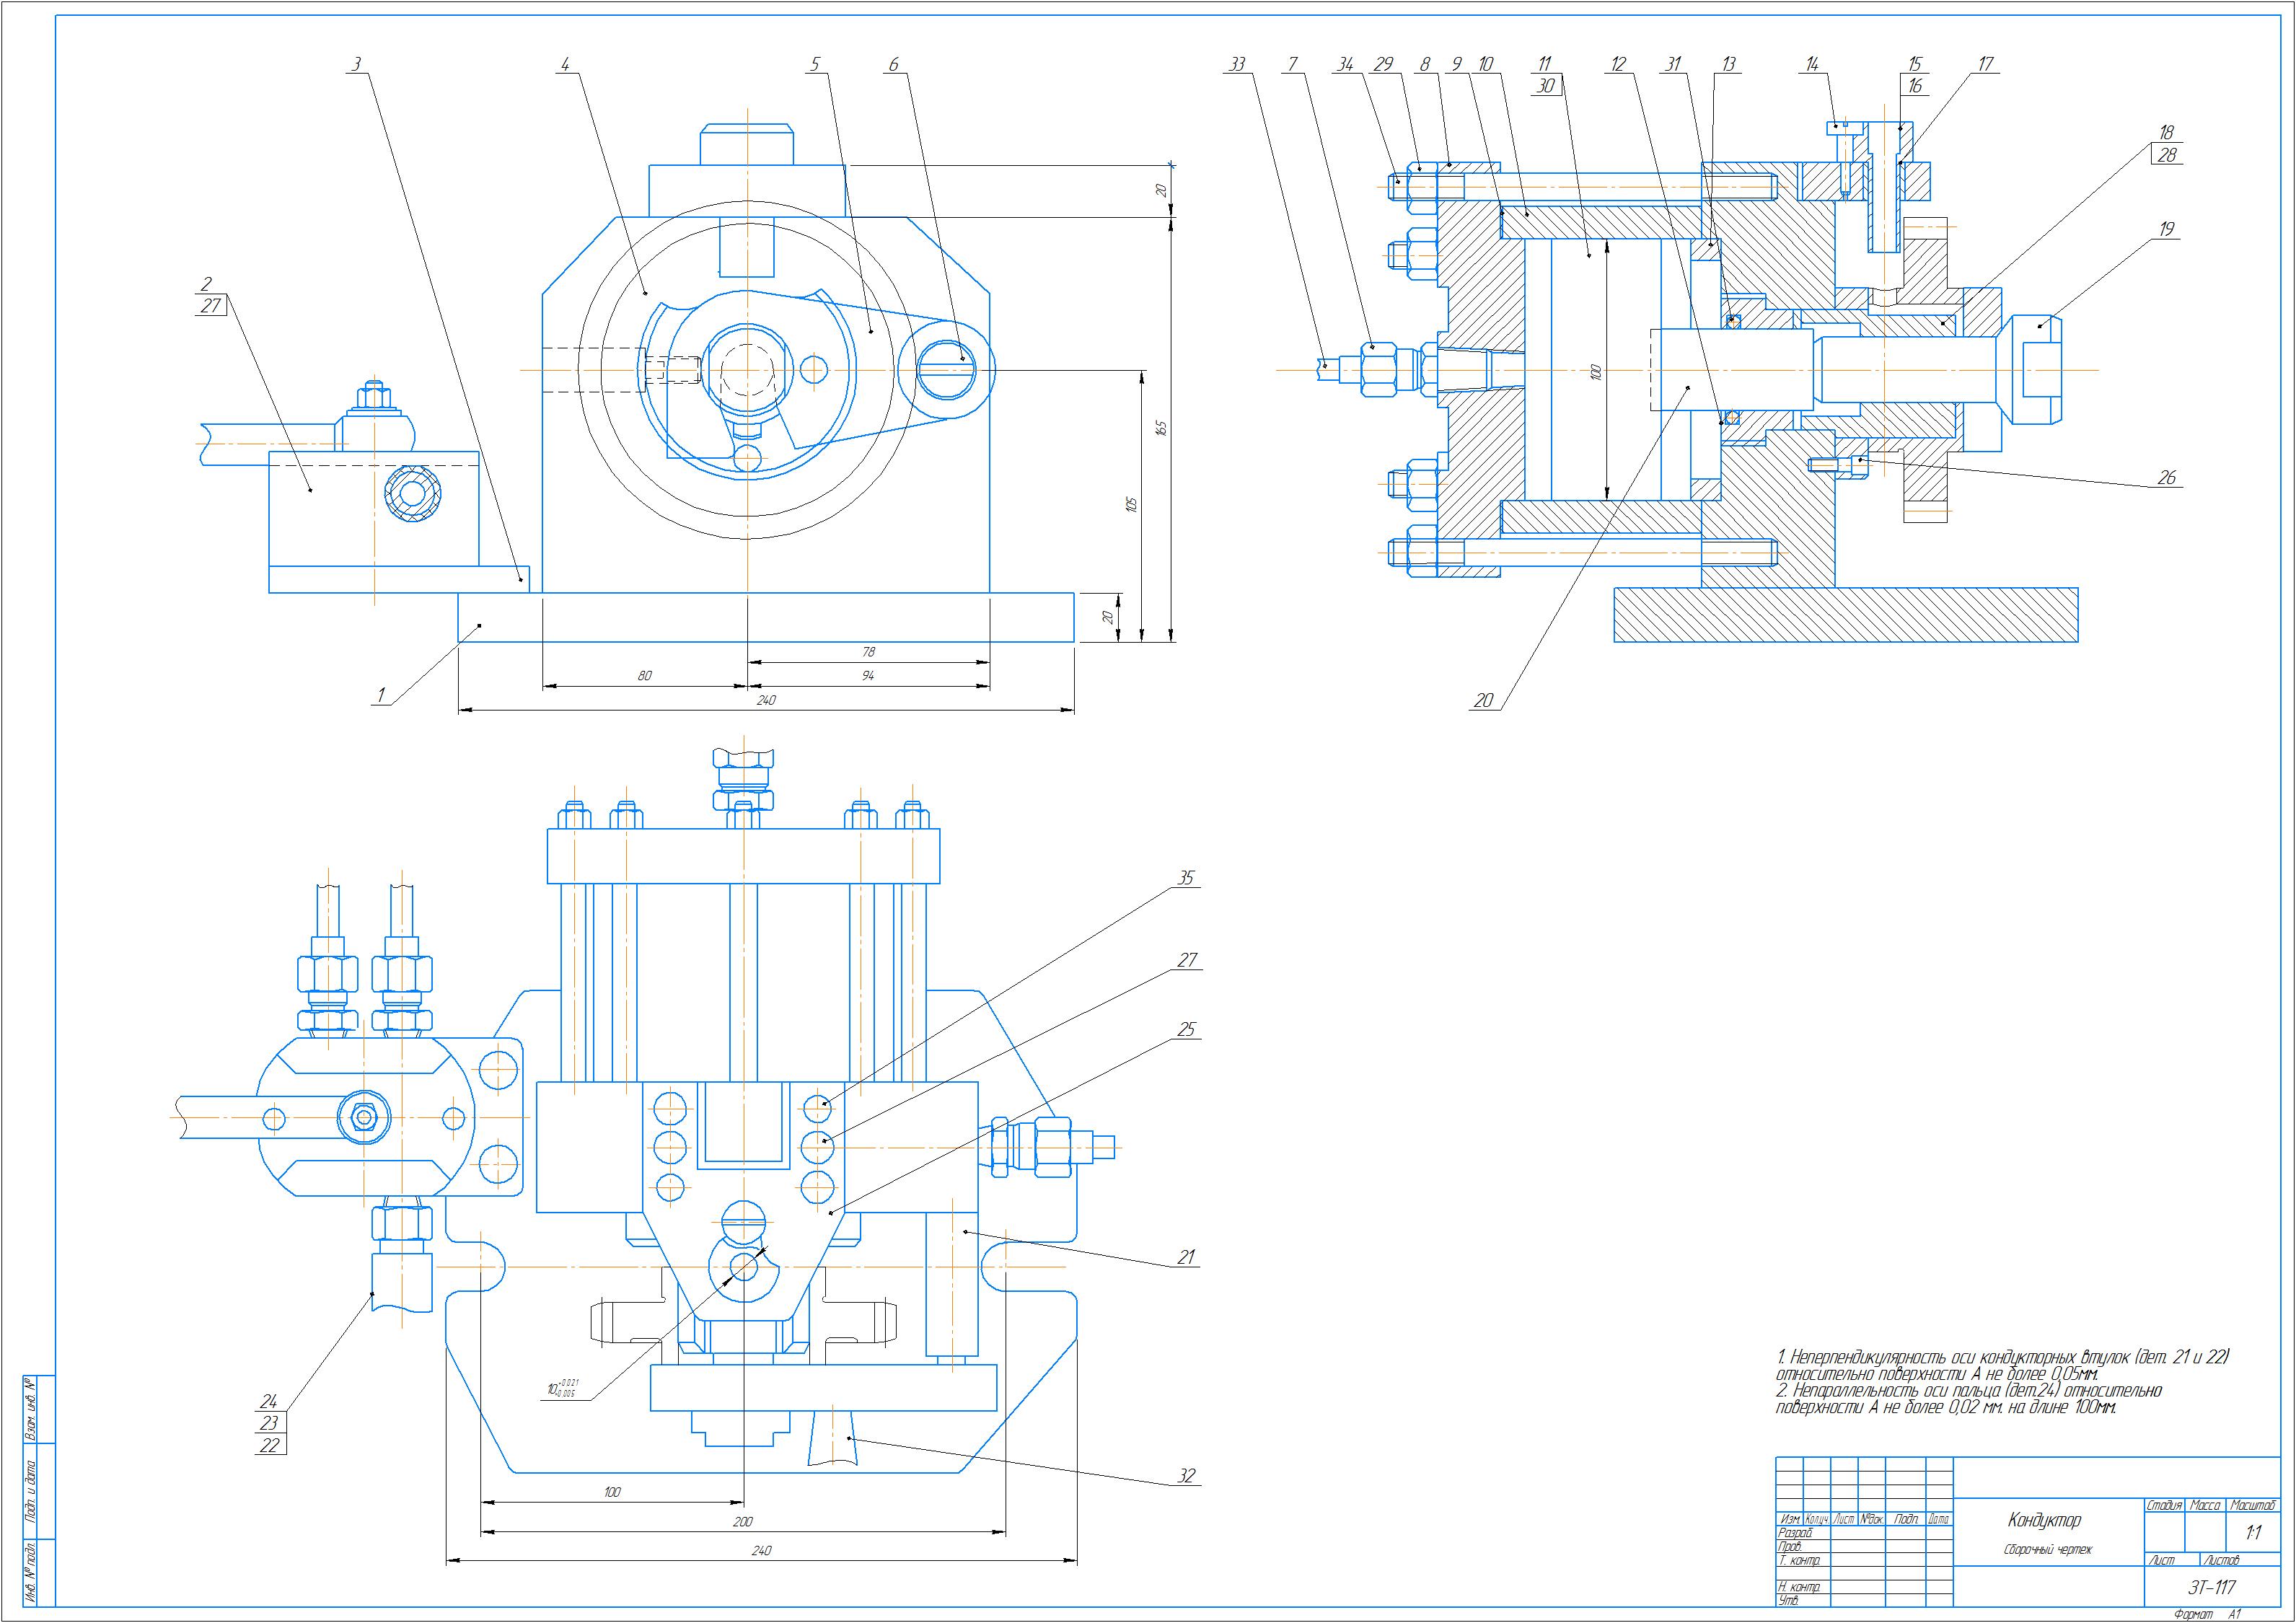The width and height of the screenshot is (2296, 1623).
Task: Click the 165 vertical dimension text
Action: [x=1161, y=428]
